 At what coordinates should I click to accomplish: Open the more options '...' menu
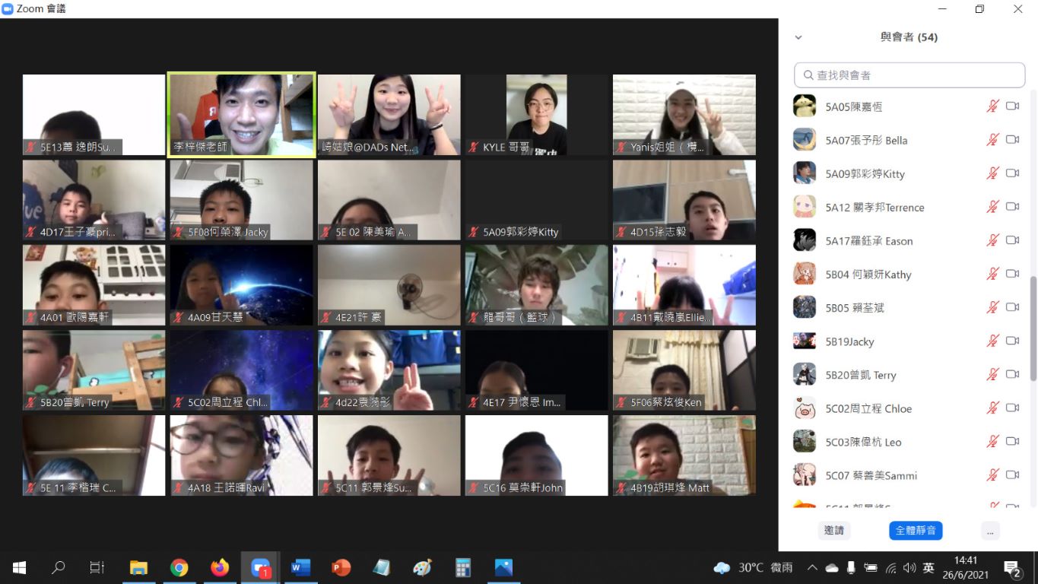pos(990,531)
